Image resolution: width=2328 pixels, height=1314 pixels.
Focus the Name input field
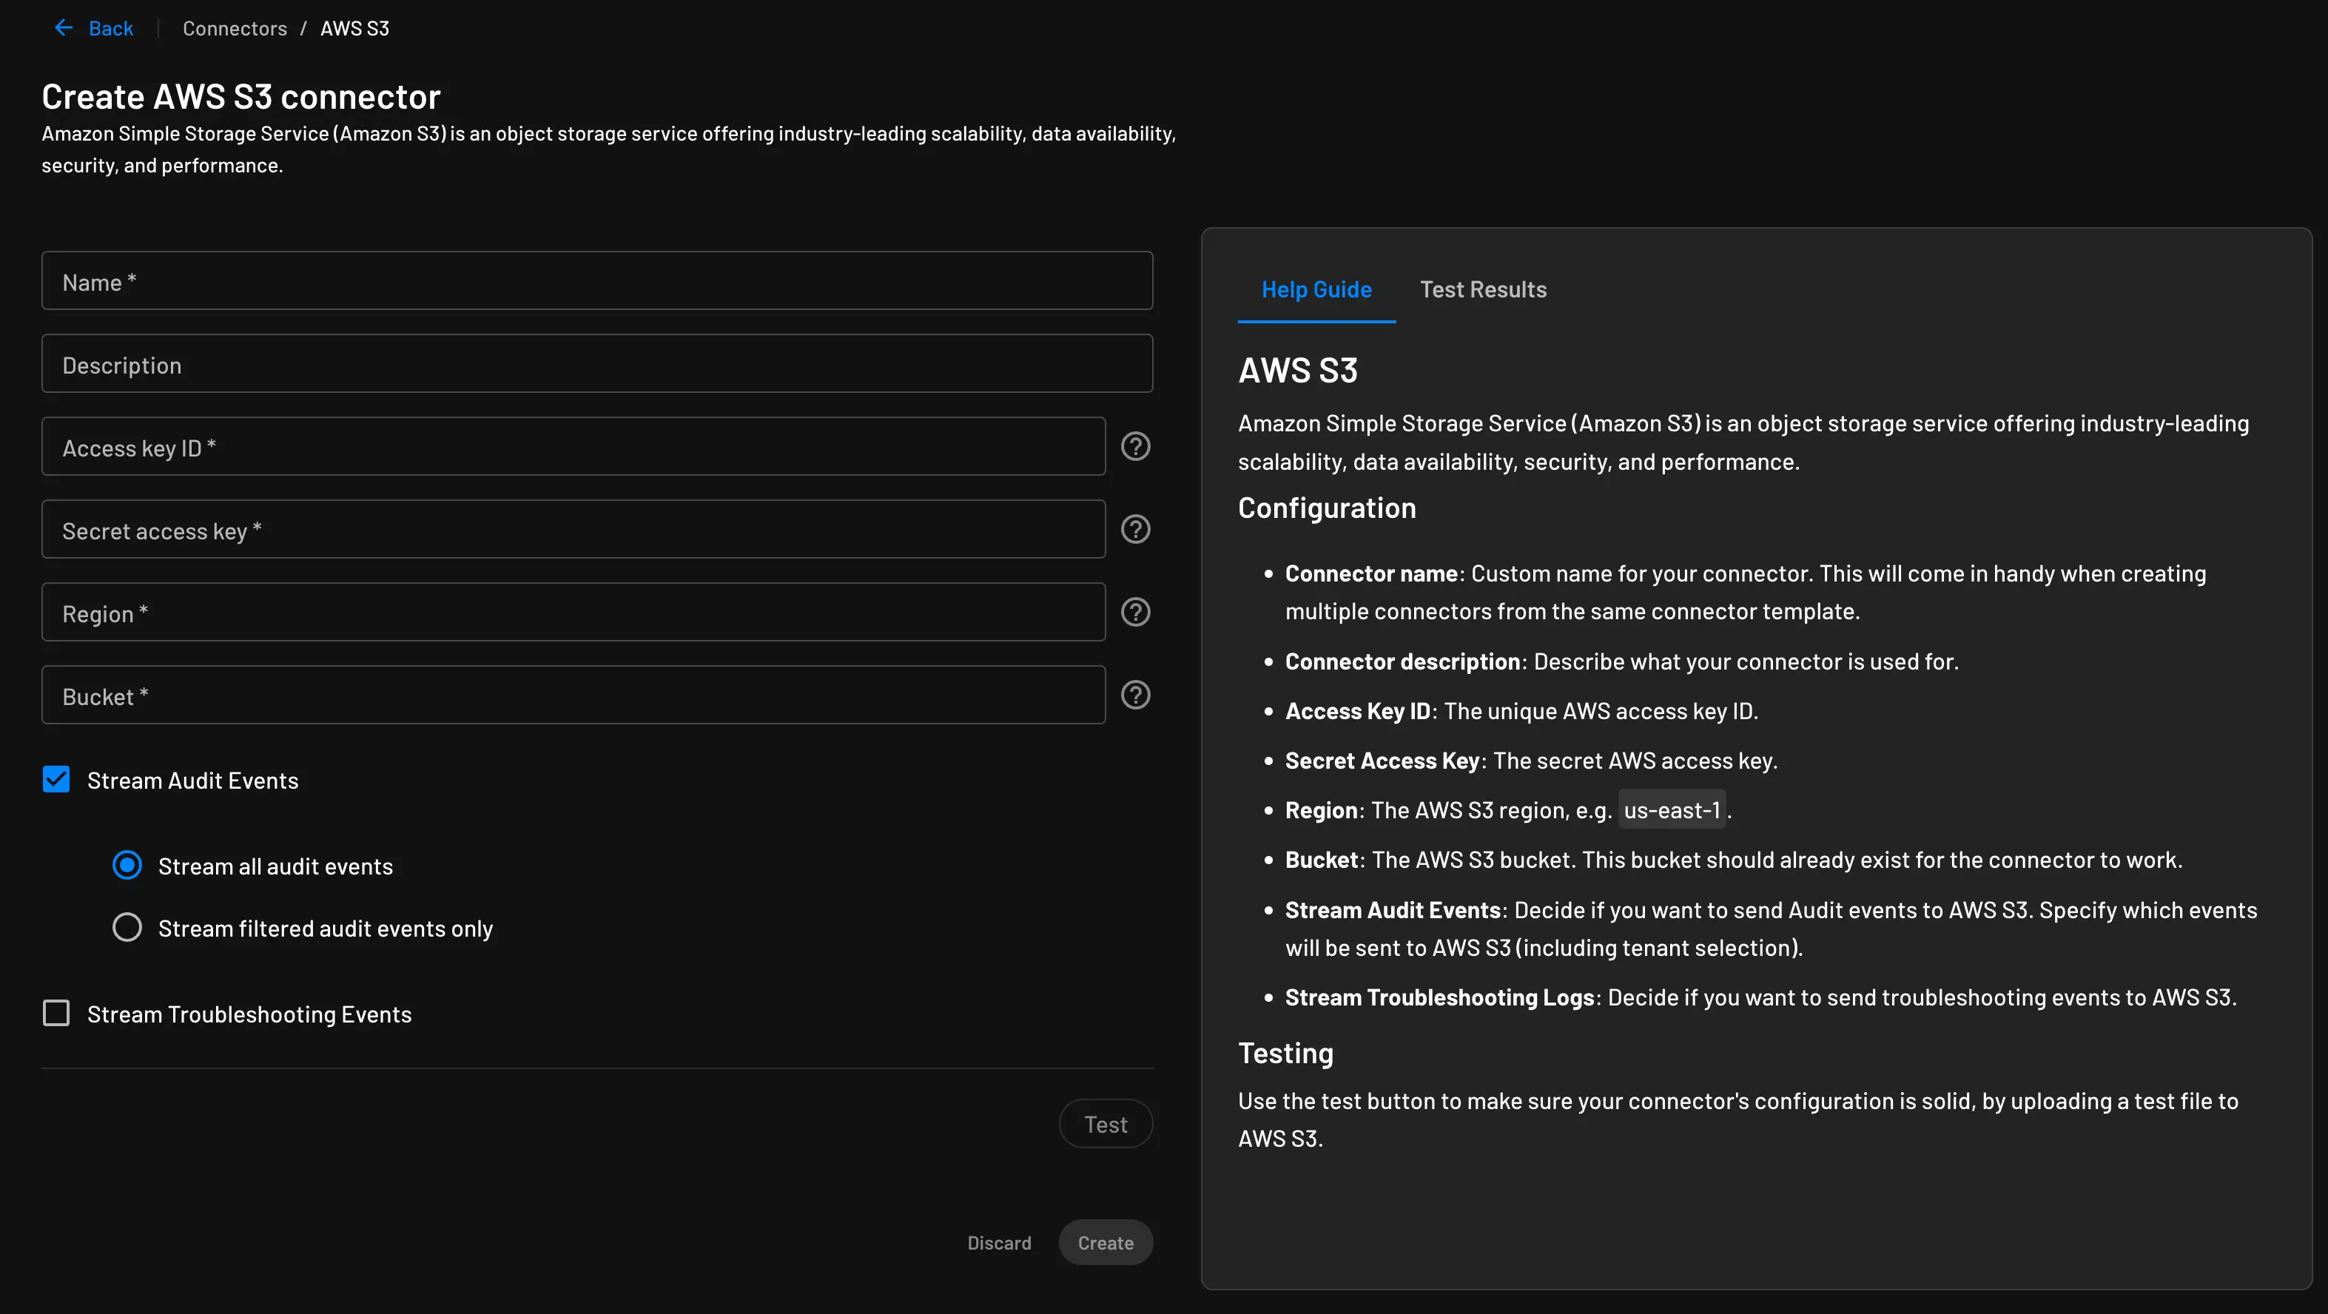coord(596,281)
